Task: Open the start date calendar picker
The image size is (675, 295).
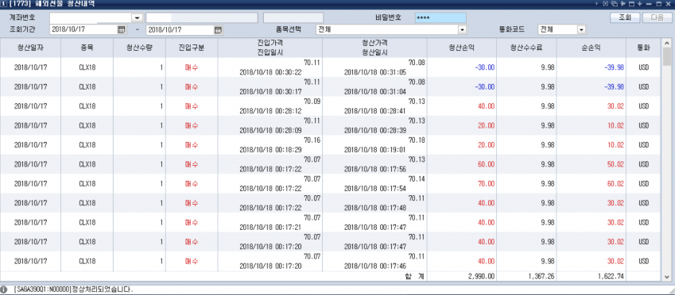Action: click(121, 30)
